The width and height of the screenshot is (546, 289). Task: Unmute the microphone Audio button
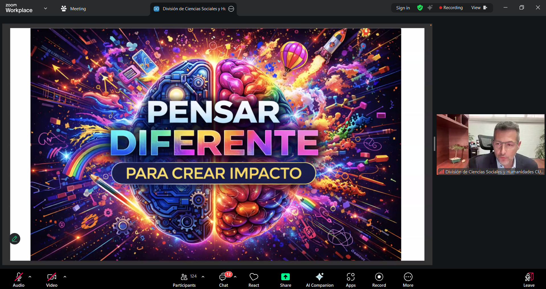point(19,280)
